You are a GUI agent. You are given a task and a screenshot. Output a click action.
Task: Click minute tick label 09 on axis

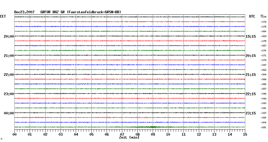click(x=153, y=135)
